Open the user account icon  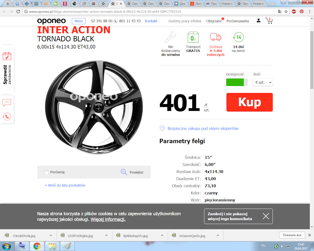tap(258, 20)
